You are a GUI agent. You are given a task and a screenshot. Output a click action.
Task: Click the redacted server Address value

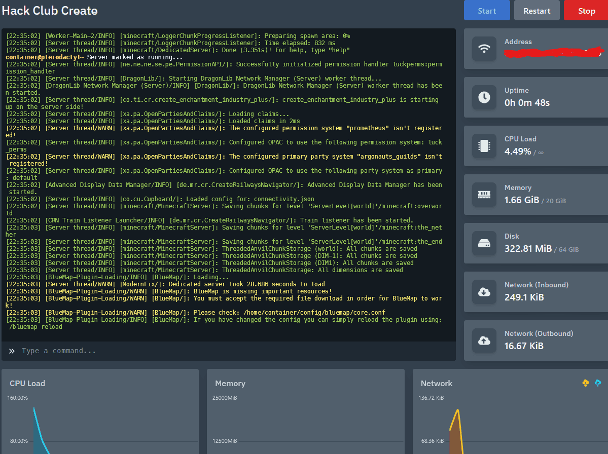click(554, 52)
